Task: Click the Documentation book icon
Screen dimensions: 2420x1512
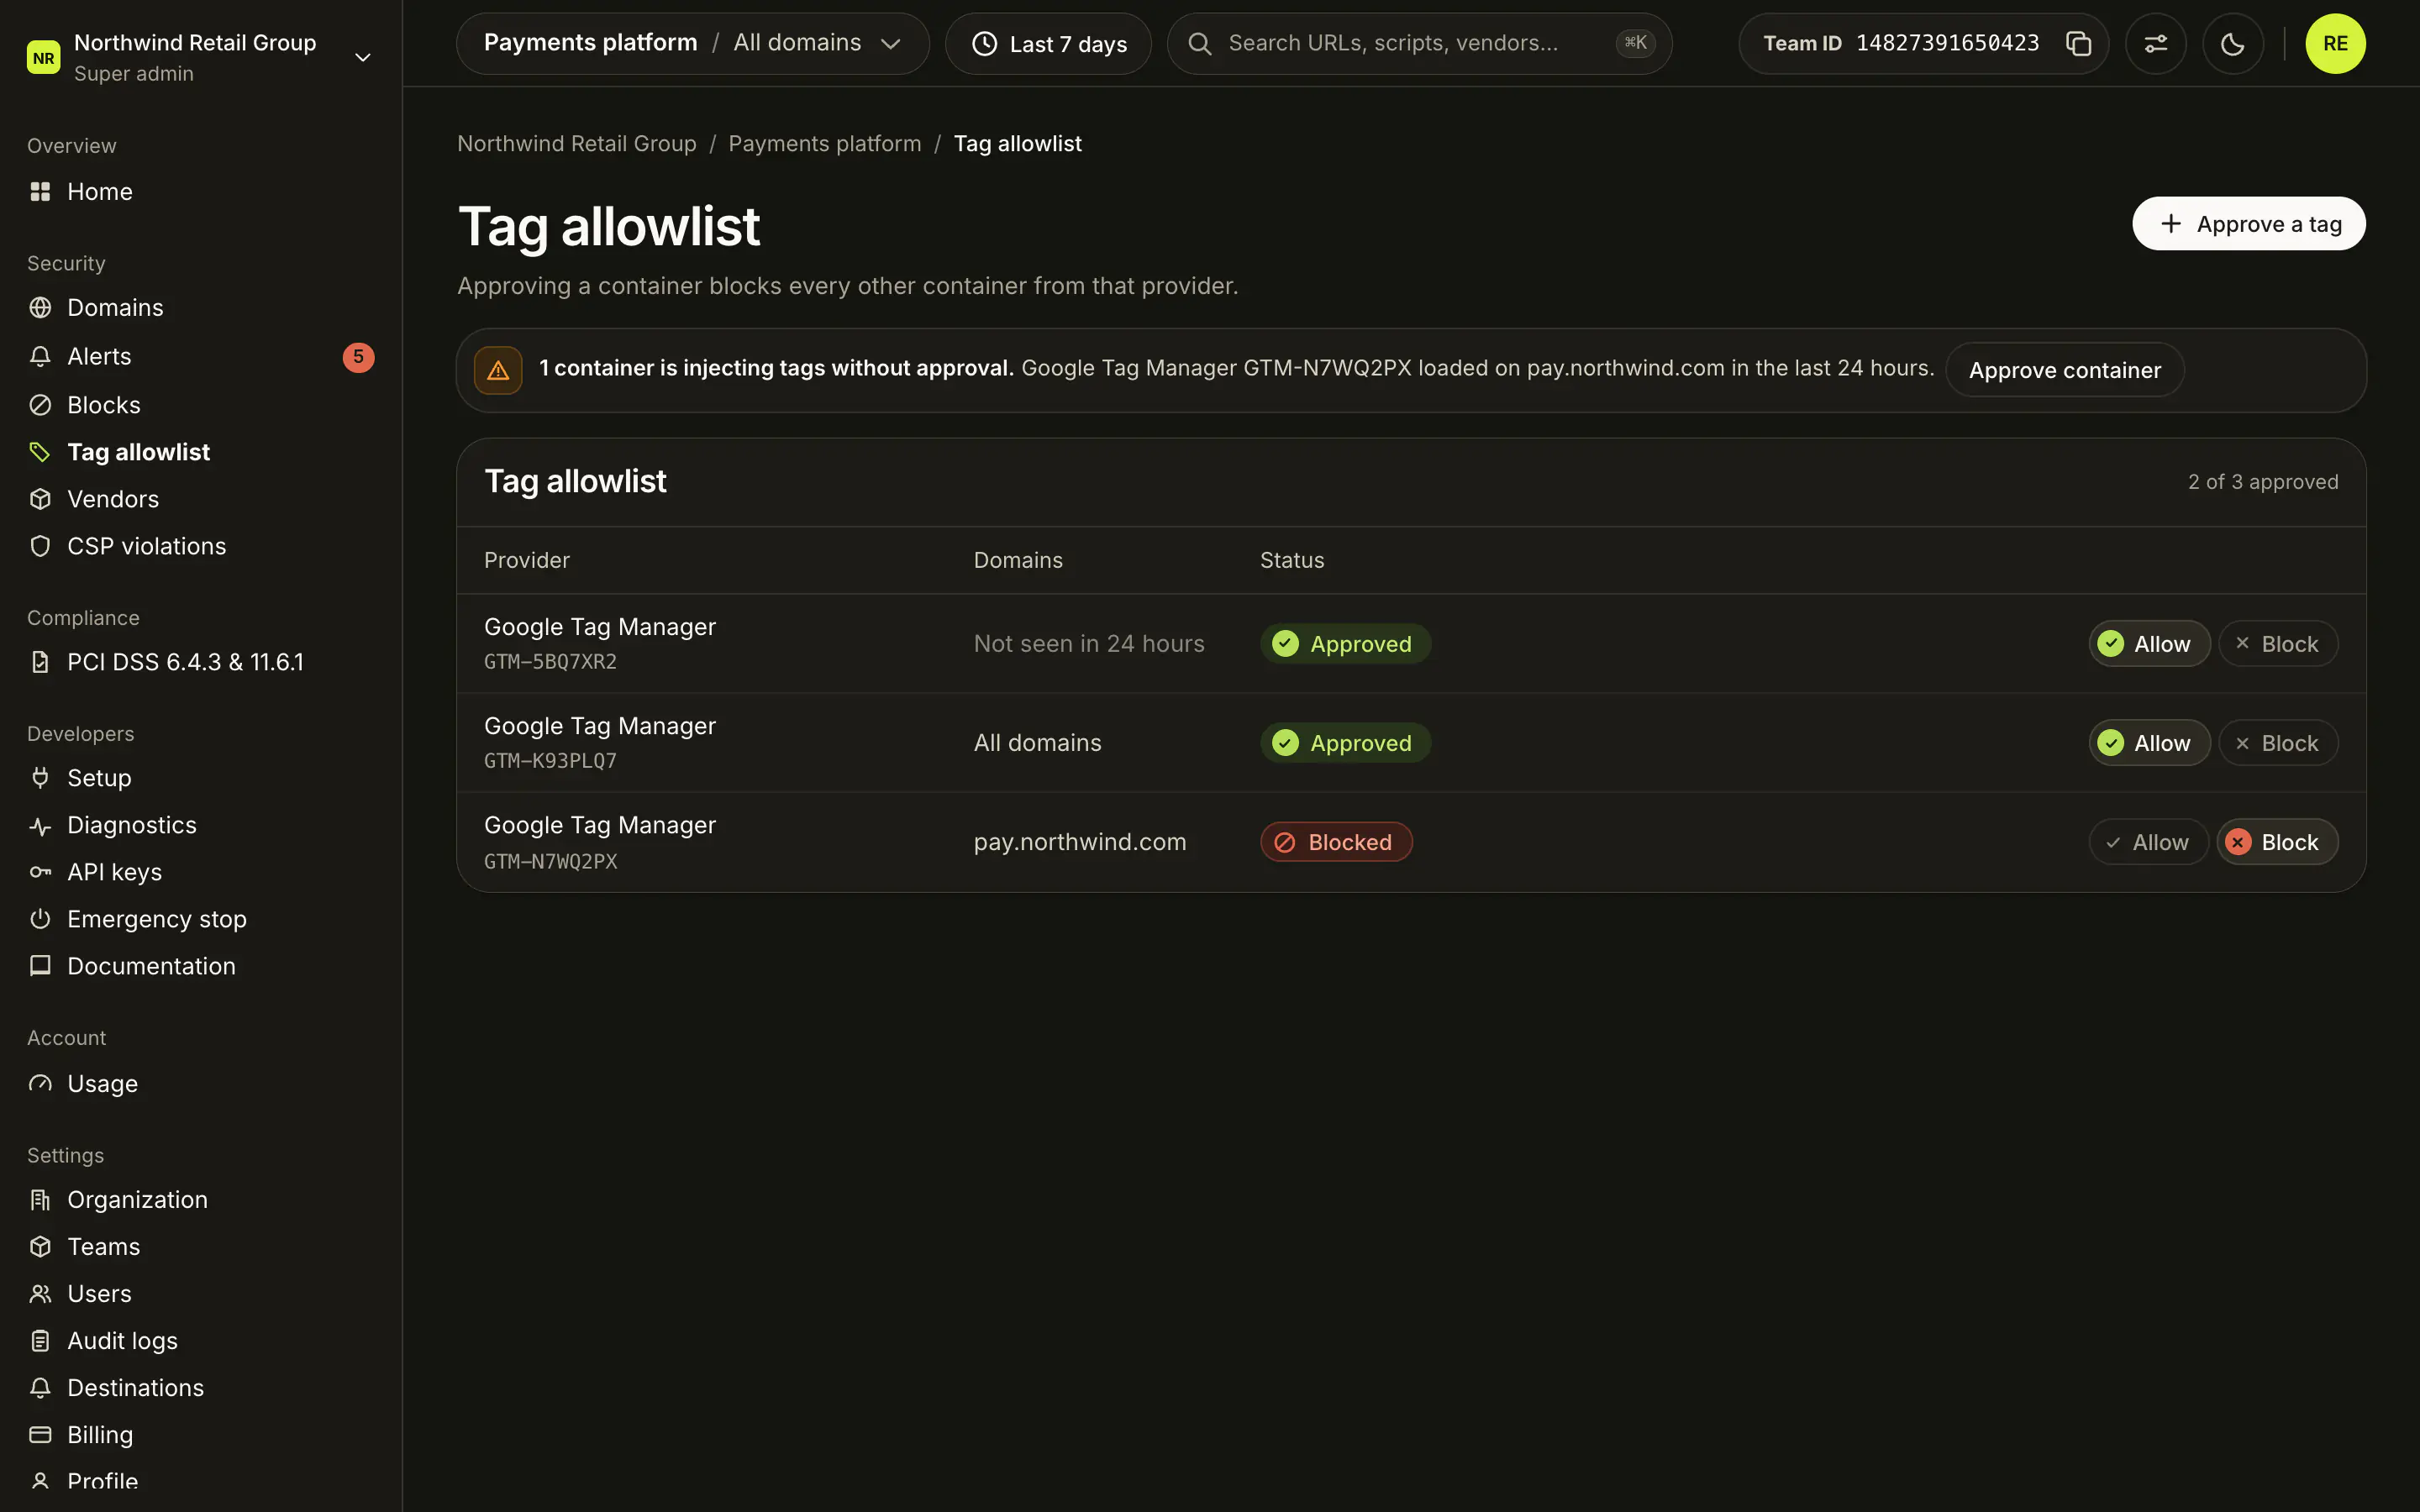Action: coord(40,966)
